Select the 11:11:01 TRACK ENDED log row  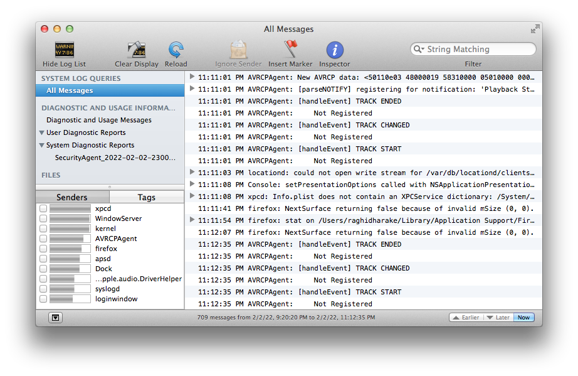[x=364, y=101]
